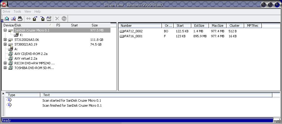Viewport: 282px width, 124px height.
Task: Select the A: floppy entry
Action: point(16,49)
